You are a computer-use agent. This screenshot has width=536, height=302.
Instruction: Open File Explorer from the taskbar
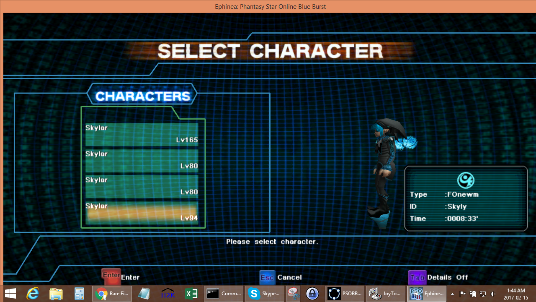(56, 294)
